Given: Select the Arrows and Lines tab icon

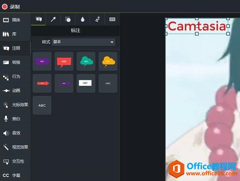Looking at the screenshot, I should click(x=53, y=19).
